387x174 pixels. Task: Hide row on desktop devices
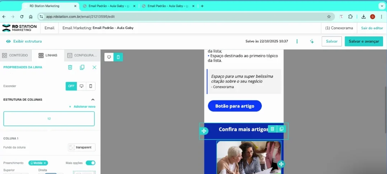click(x=81, y=86)
